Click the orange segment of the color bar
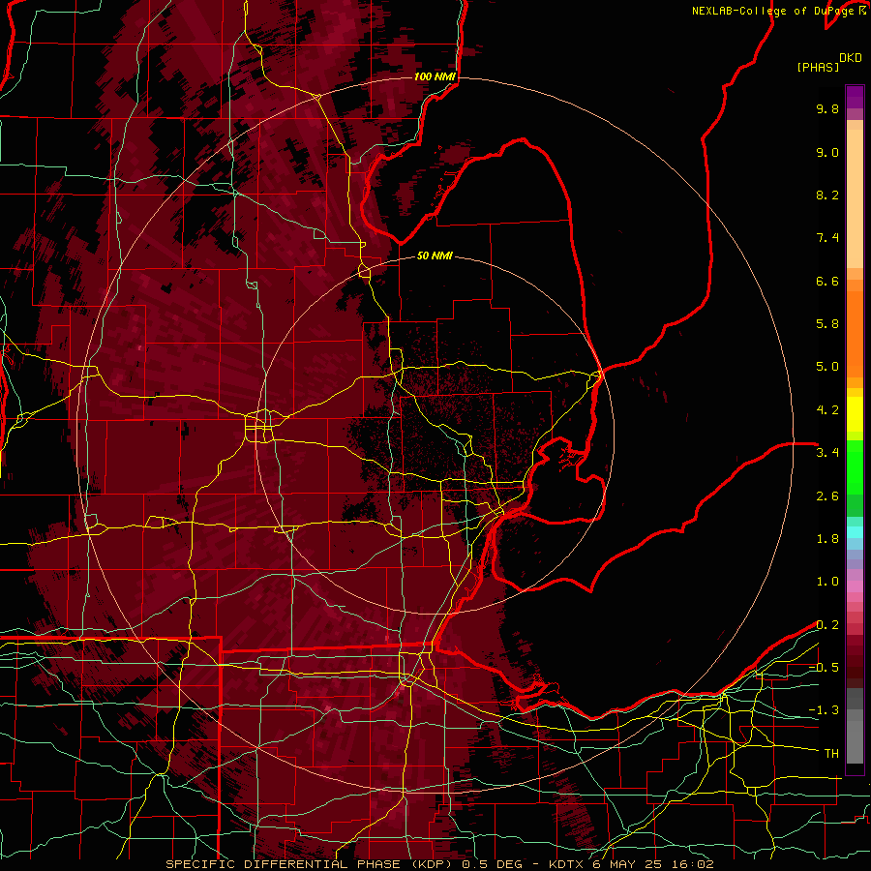Screen dimensions: 871x871 855,333
